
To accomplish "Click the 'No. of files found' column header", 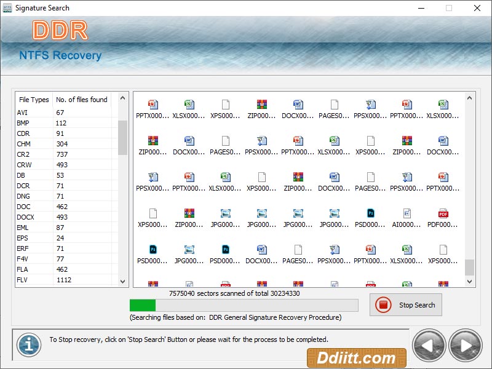I will pos(81,100).
